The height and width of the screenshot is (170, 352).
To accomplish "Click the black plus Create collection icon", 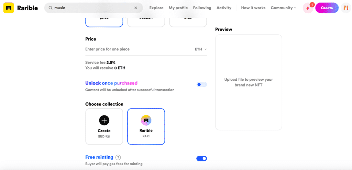I will point(104,121).
